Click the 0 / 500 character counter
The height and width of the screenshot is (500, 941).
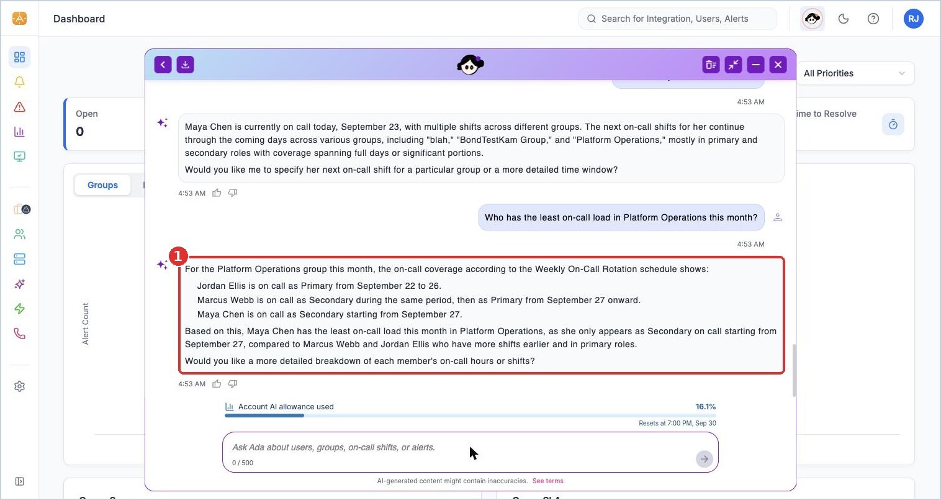243,463
